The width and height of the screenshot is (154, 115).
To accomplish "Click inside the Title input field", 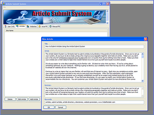I will (x=94, y=47).
